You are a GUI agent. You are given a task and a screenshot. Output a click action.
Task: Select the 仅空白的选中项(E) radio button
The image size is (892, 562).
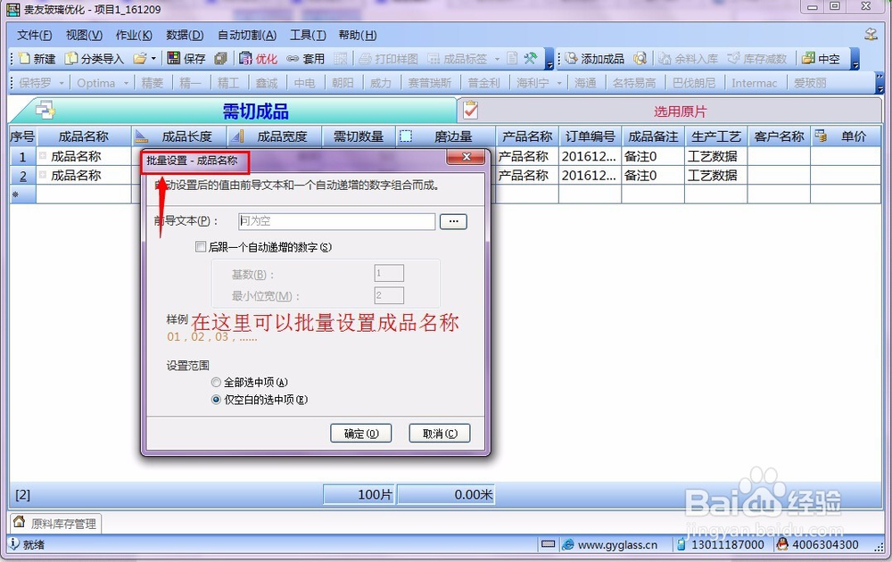coord(216,400)
